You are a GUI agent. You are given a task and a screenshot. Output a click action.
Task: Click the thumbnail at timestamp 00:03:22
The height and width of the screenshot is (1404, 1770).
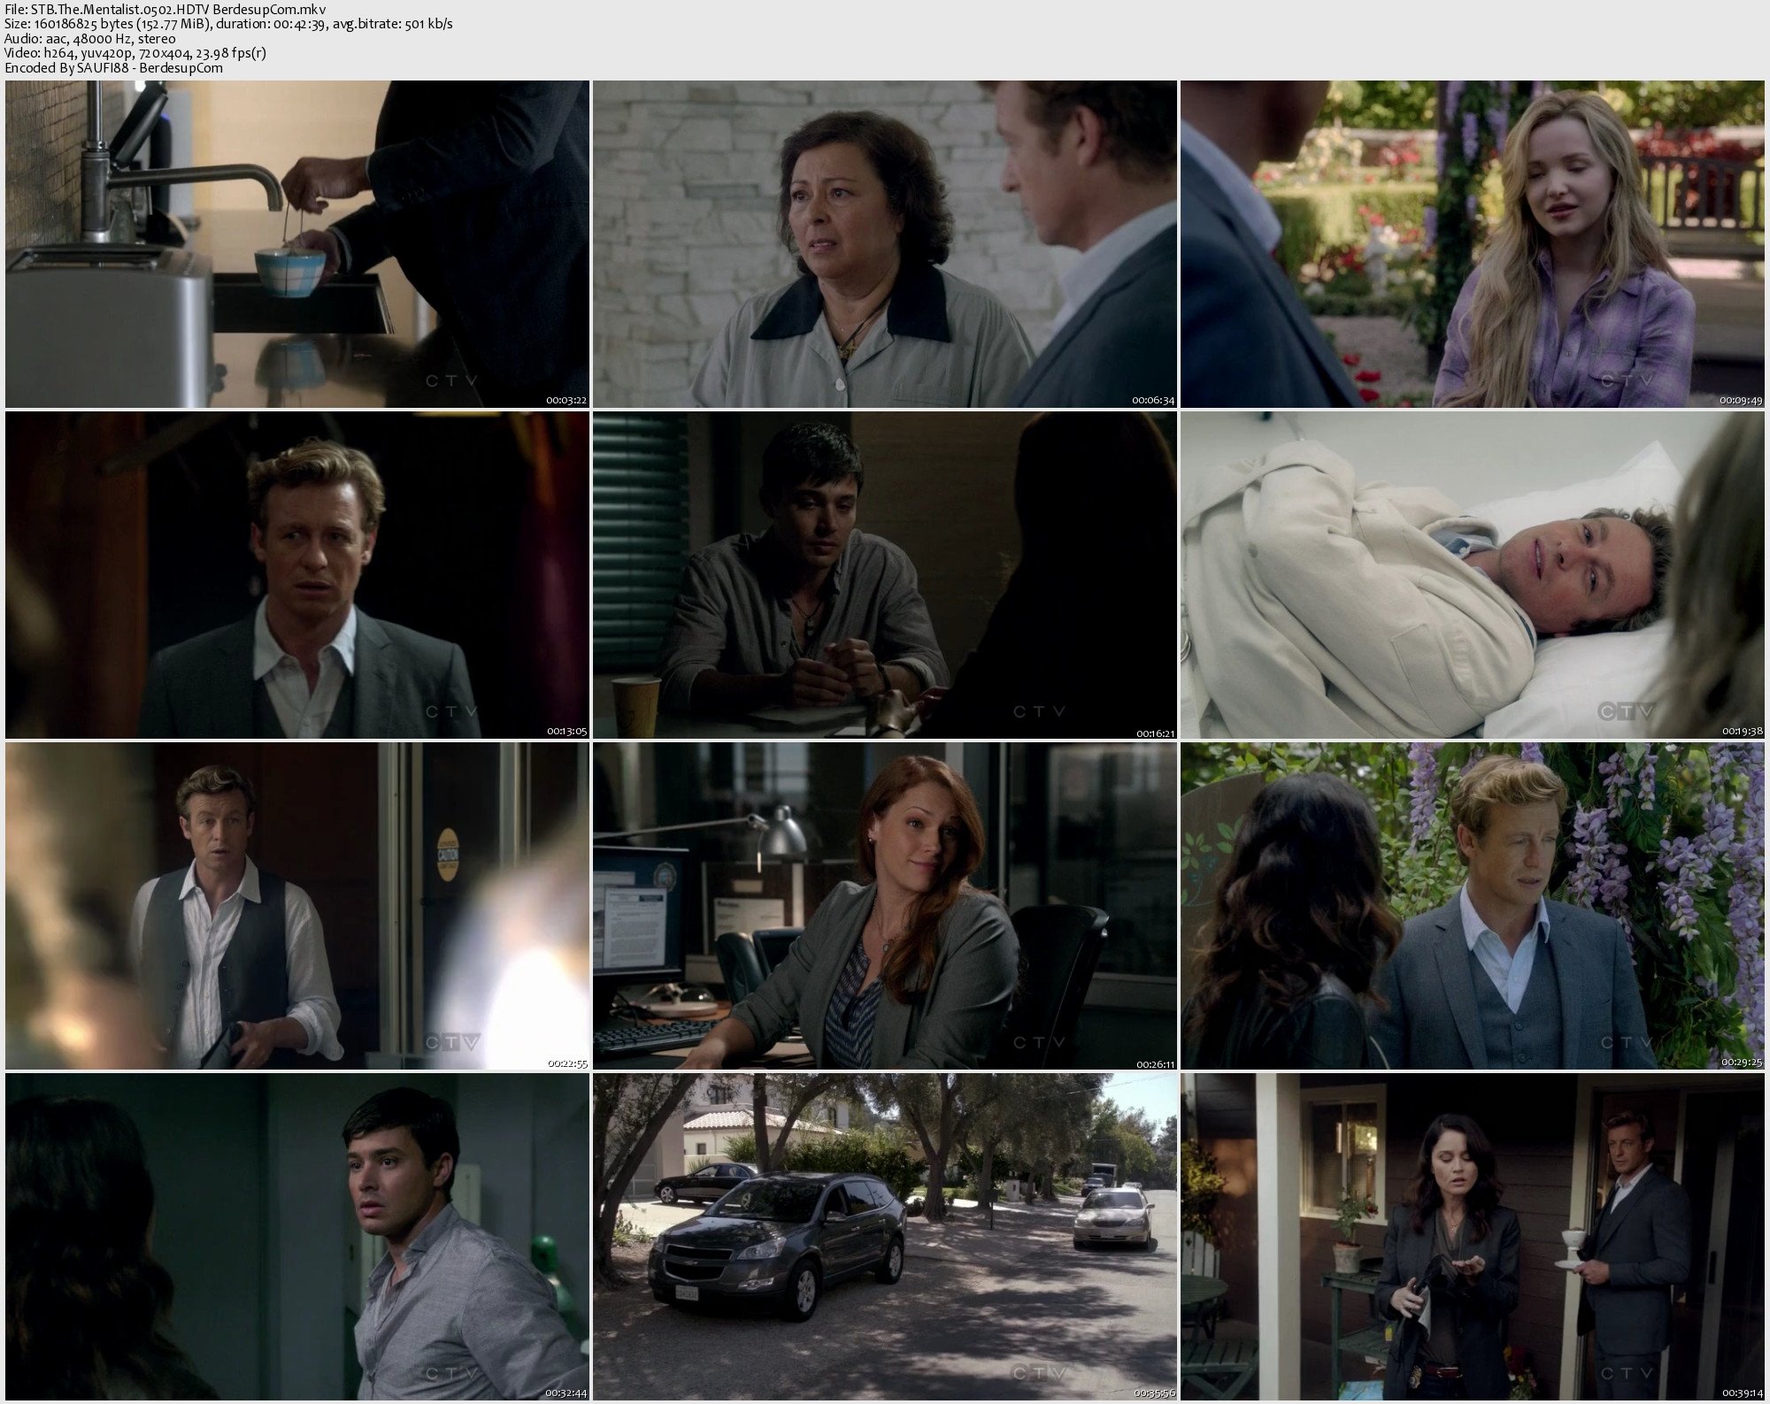point(297,244)
